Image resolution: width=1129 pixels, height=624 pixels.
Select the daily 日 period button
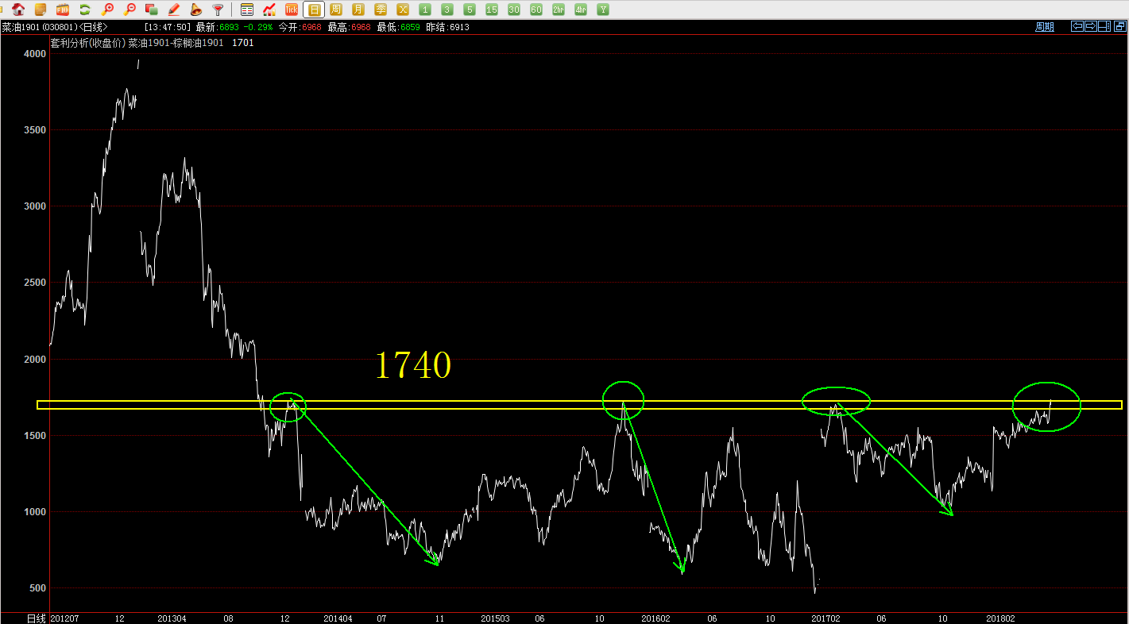[x=314, y=10]
